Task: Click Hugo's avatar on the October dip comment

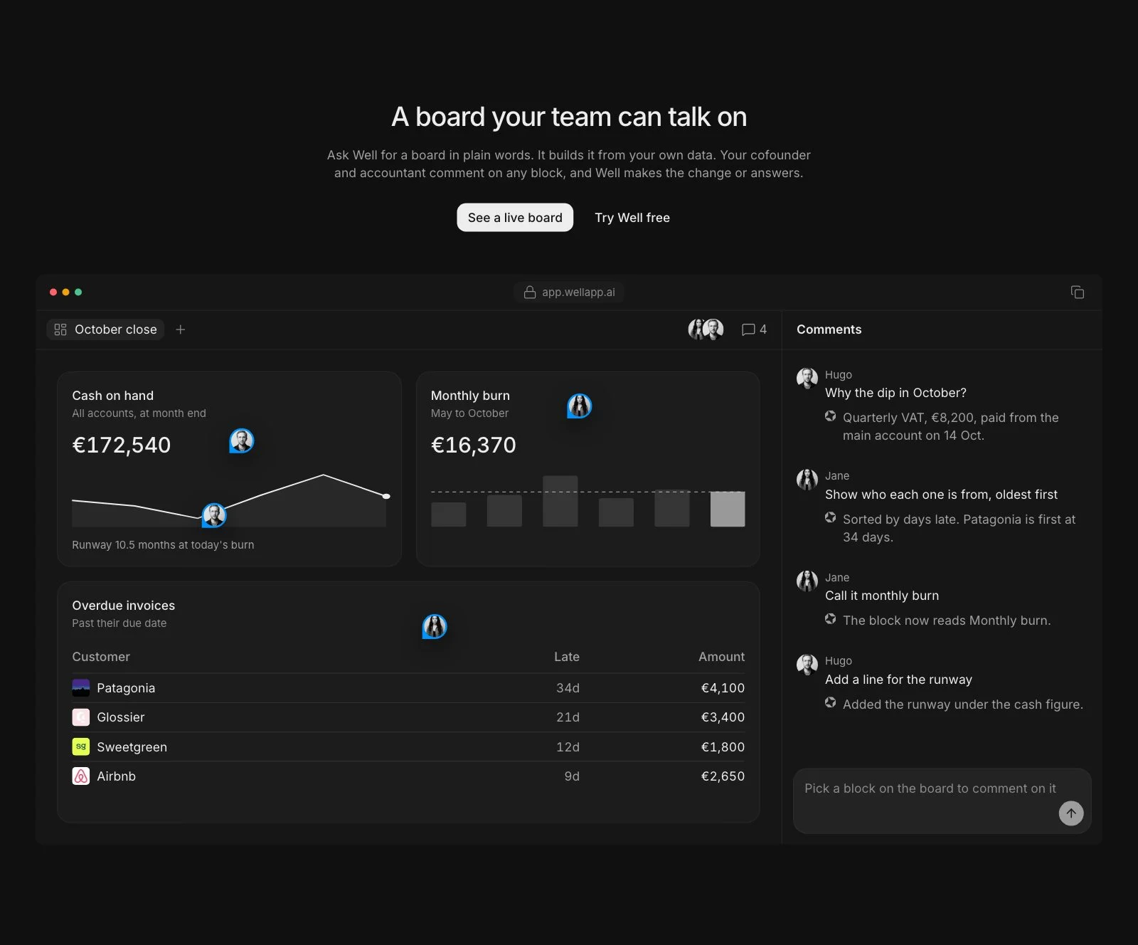Action: coord(807,378)
